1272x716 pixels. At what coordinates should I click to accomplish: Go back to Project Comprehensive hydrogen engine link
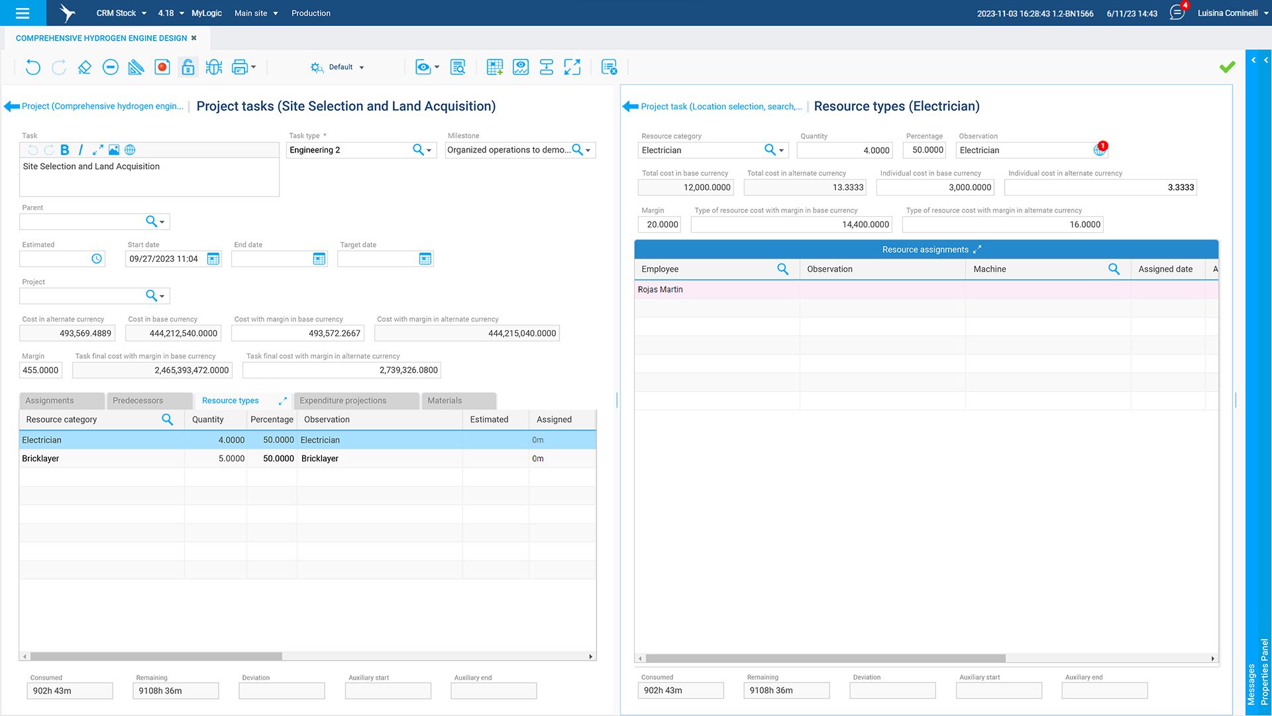pyautogui.click(x=102, y=106)
